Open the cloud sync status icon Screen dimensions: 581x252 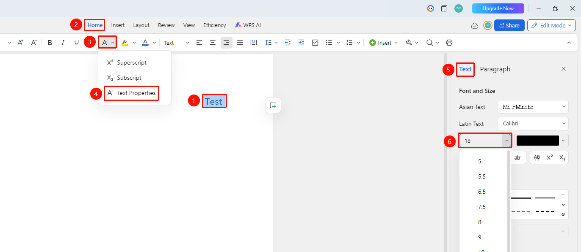[475, 25]
